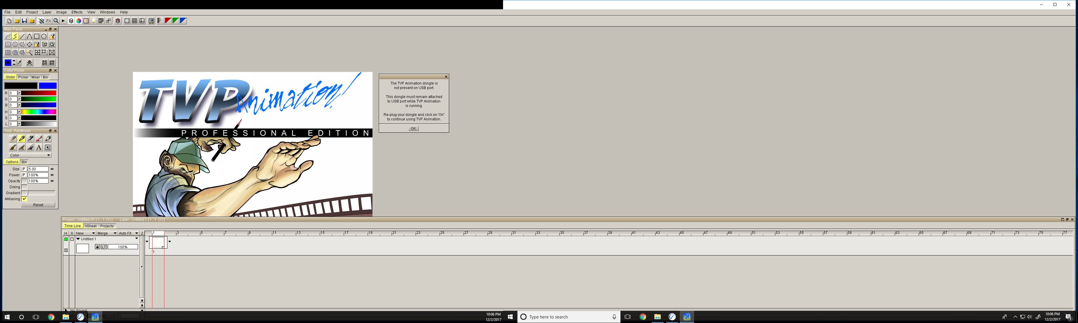Image resolution: width=1078 pixels, height=323 pixels.
Task: Open the Auto Fit dropdown in timeline
Action: [128, 233]
